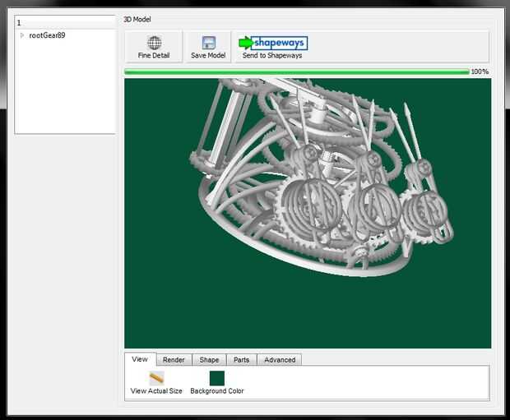Switch to the Render tab
Viewport: 510px width, 420px height.
(x=174, y=360)
